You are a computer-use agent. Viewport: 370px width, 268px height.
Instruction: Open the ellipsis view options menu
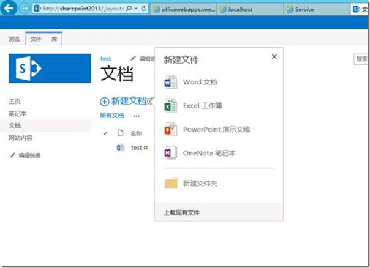pos(137,116)
